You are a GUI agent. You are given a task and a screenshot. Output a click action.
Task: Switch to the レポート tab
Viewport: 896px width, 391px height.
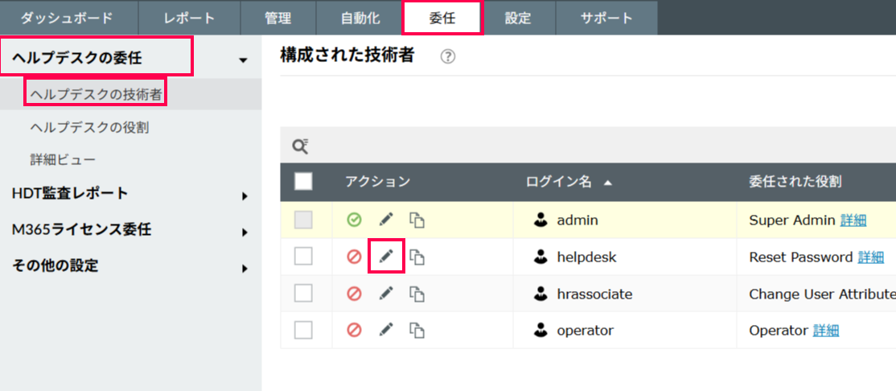[x=189, y=18]
